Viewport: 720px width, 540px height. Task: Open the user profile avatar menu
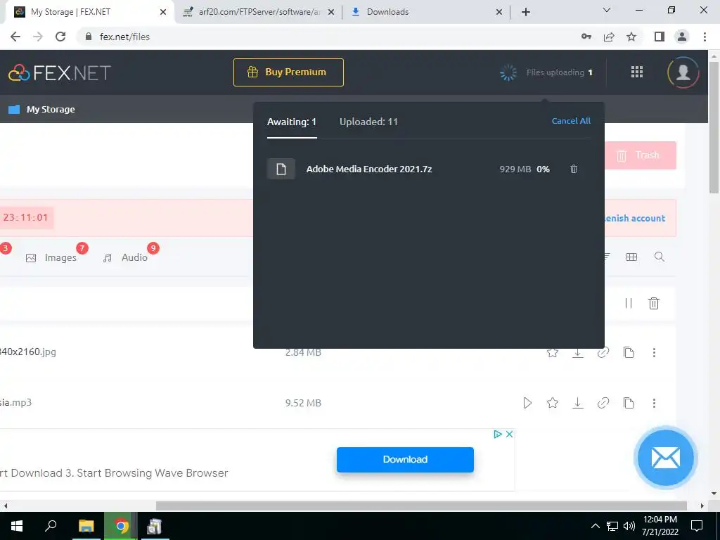683,72
